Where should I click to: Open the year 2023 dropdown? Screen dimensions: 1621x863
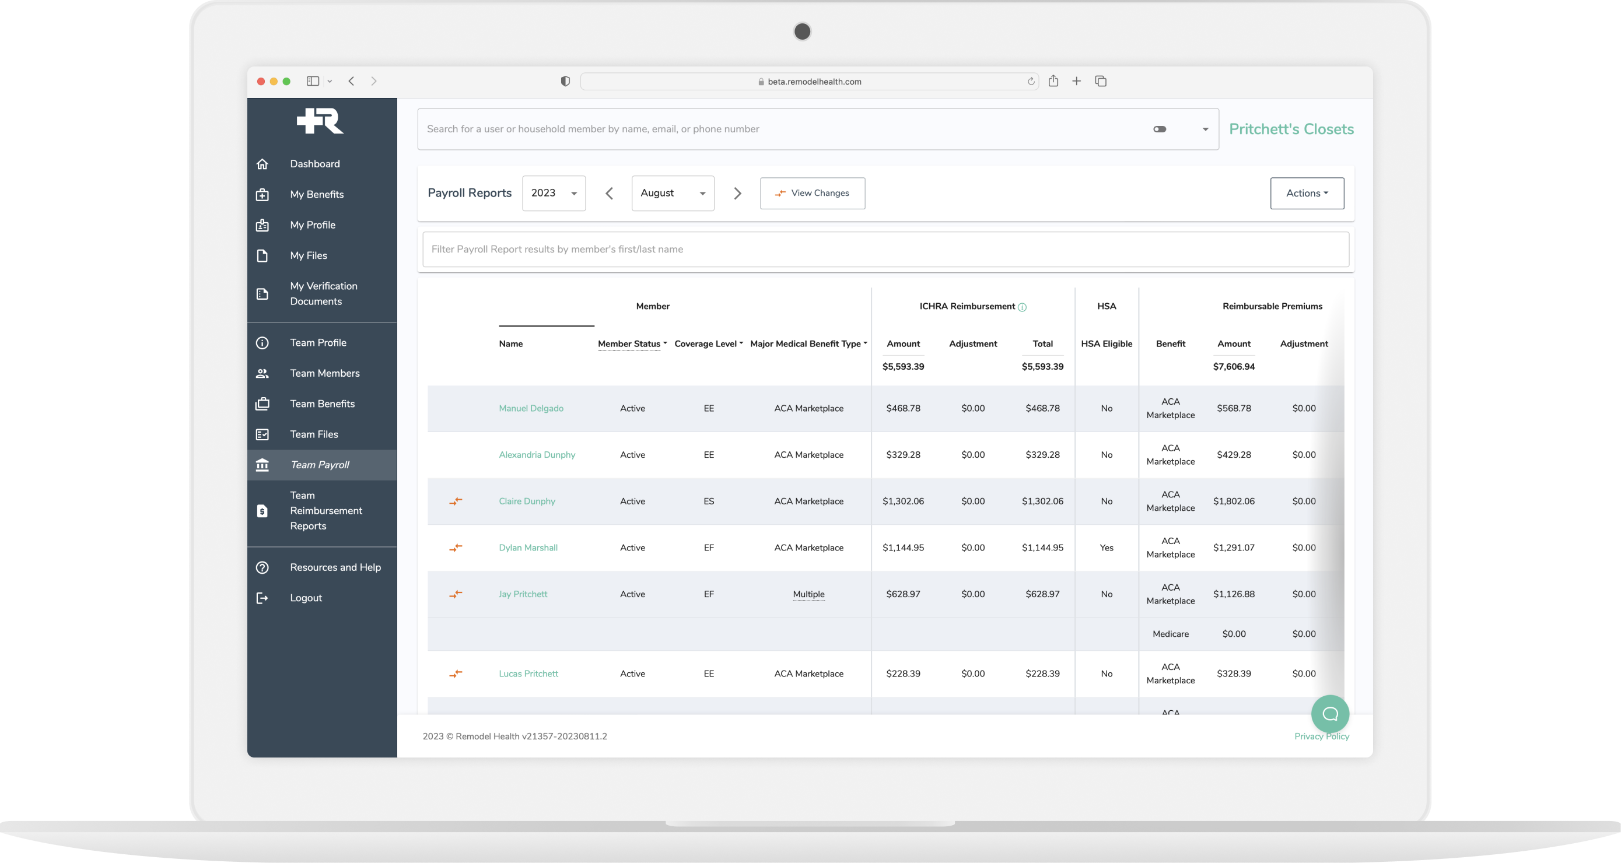tap(553, 193)
